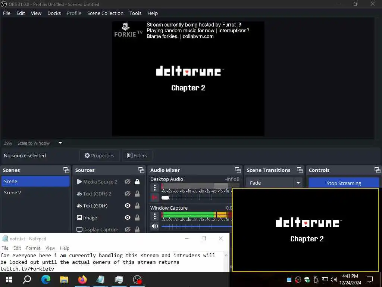Image resolution: width=382 pixels, height=287 pixels.
Task: Unmute Desktop Audio
Action: click(155, 197)
